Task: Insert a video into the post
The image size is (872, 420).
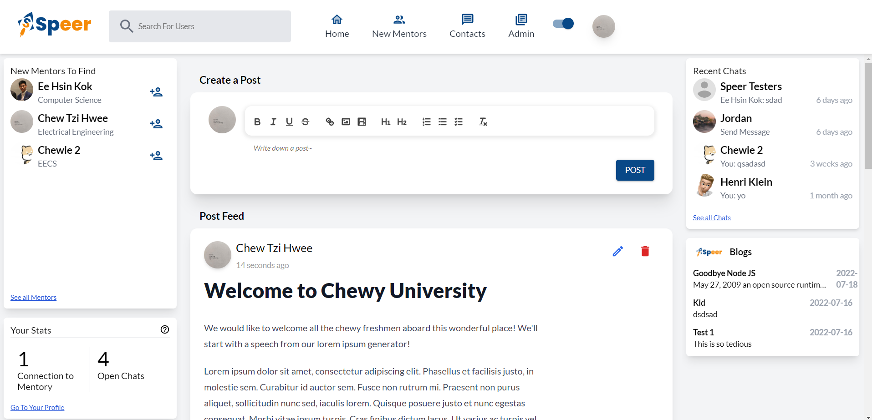Action: tap(362, 121)
